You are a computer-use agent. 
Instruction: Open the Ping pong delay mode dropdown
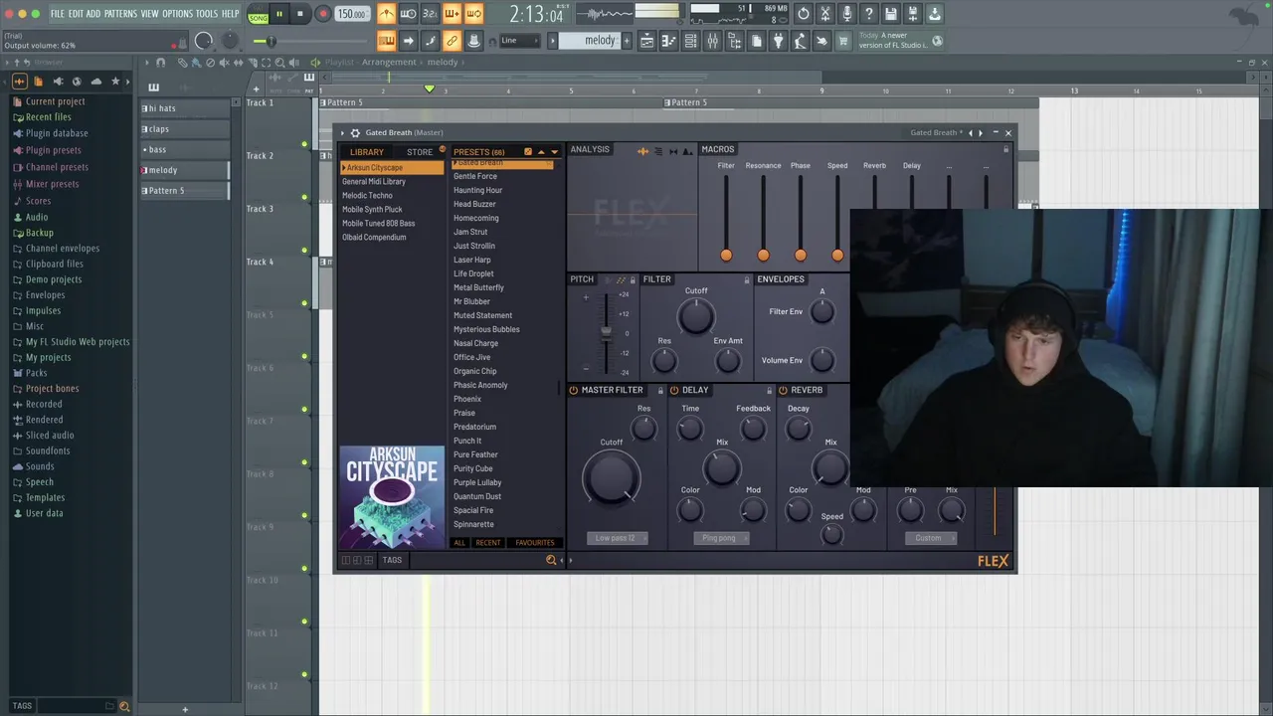click(721, 538)
